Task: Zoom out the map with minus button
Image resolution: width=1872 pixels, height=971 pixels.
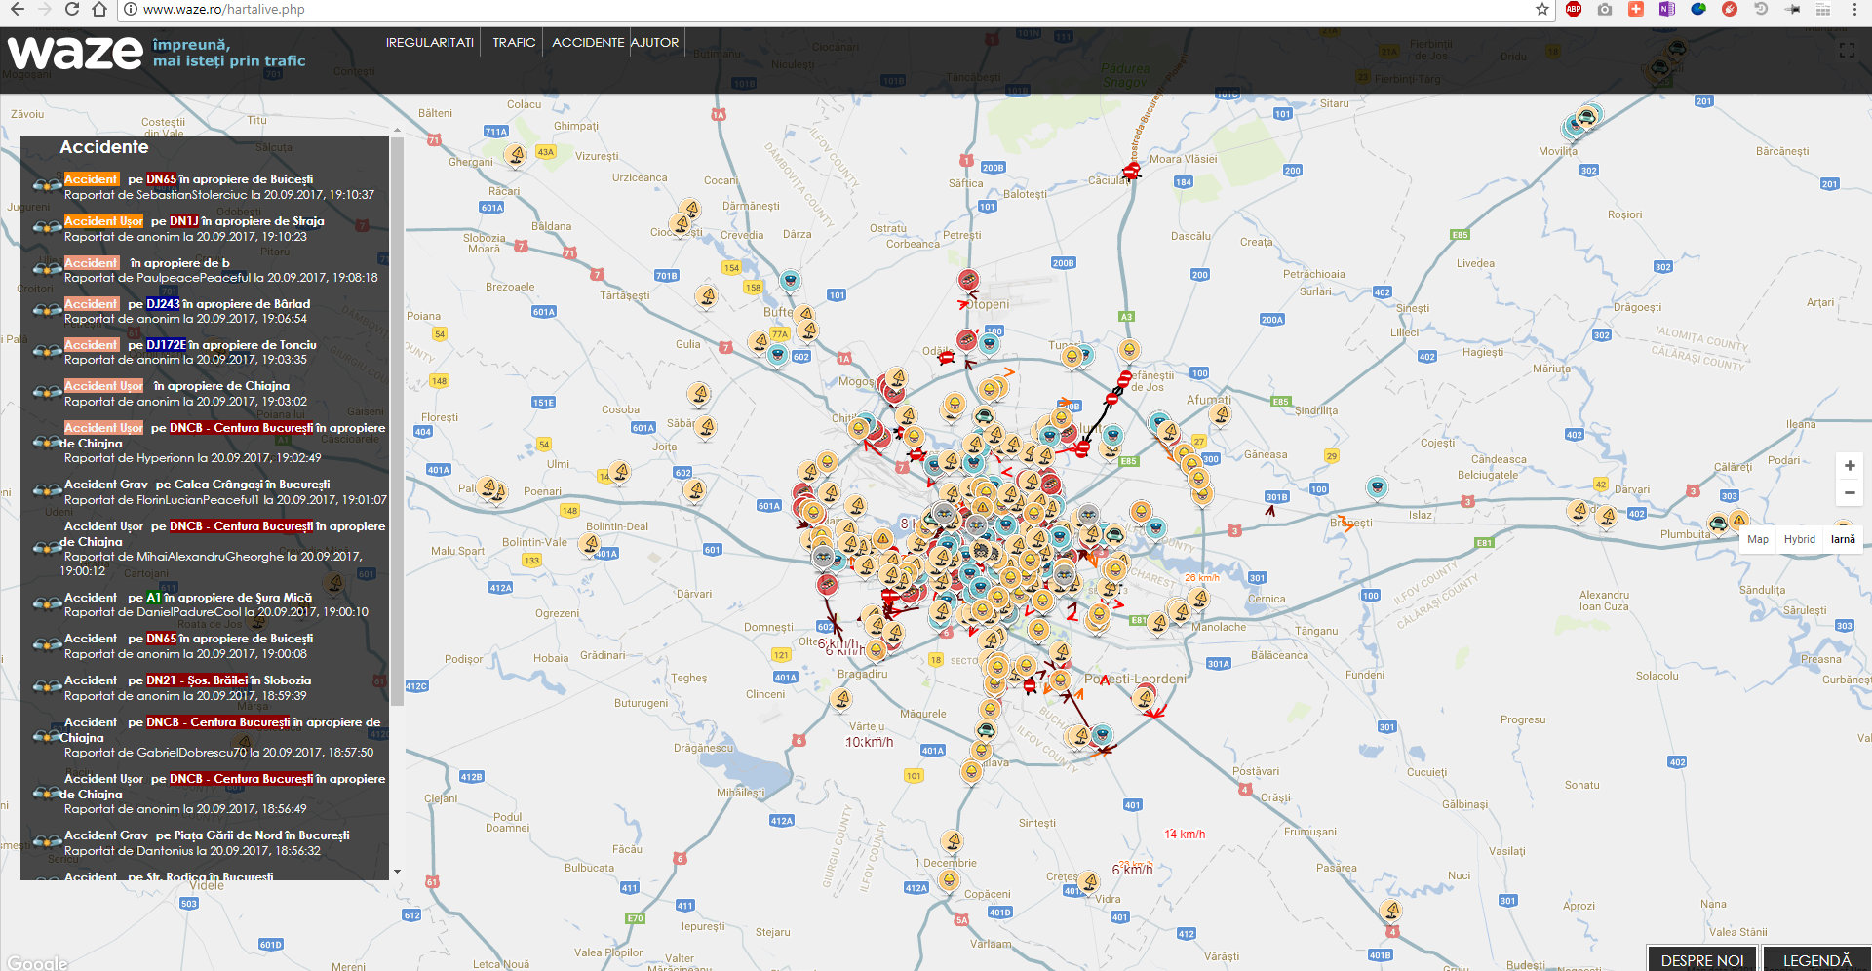Action: click(x=1850, y=493)
